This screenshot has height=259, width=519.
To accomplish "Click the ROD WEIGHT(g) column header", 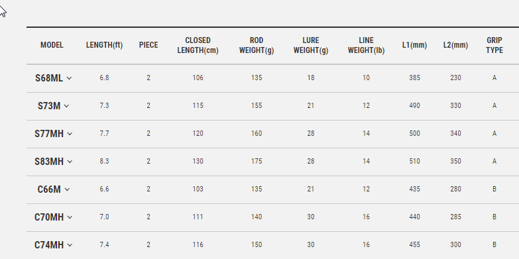I will [257, 45].
